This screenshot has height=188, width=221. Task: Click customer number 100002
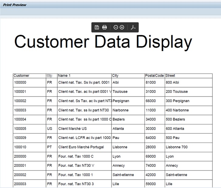20,101
